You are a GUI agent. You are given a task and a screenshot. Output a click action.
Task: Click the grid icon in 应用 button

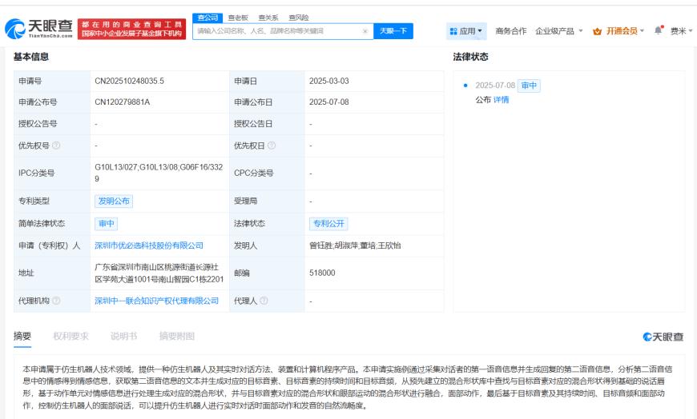453,31
